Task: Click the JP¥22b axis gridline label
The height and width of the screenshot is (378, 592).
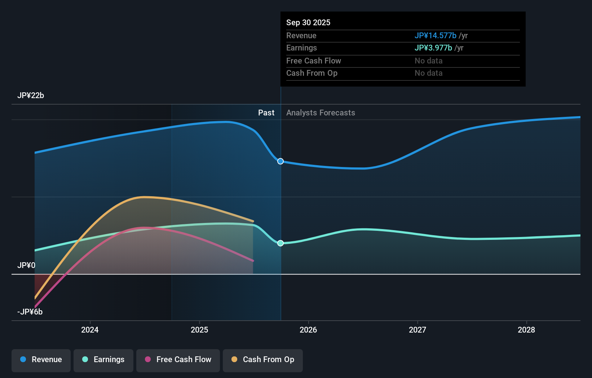Action: (x=31, y=96)
